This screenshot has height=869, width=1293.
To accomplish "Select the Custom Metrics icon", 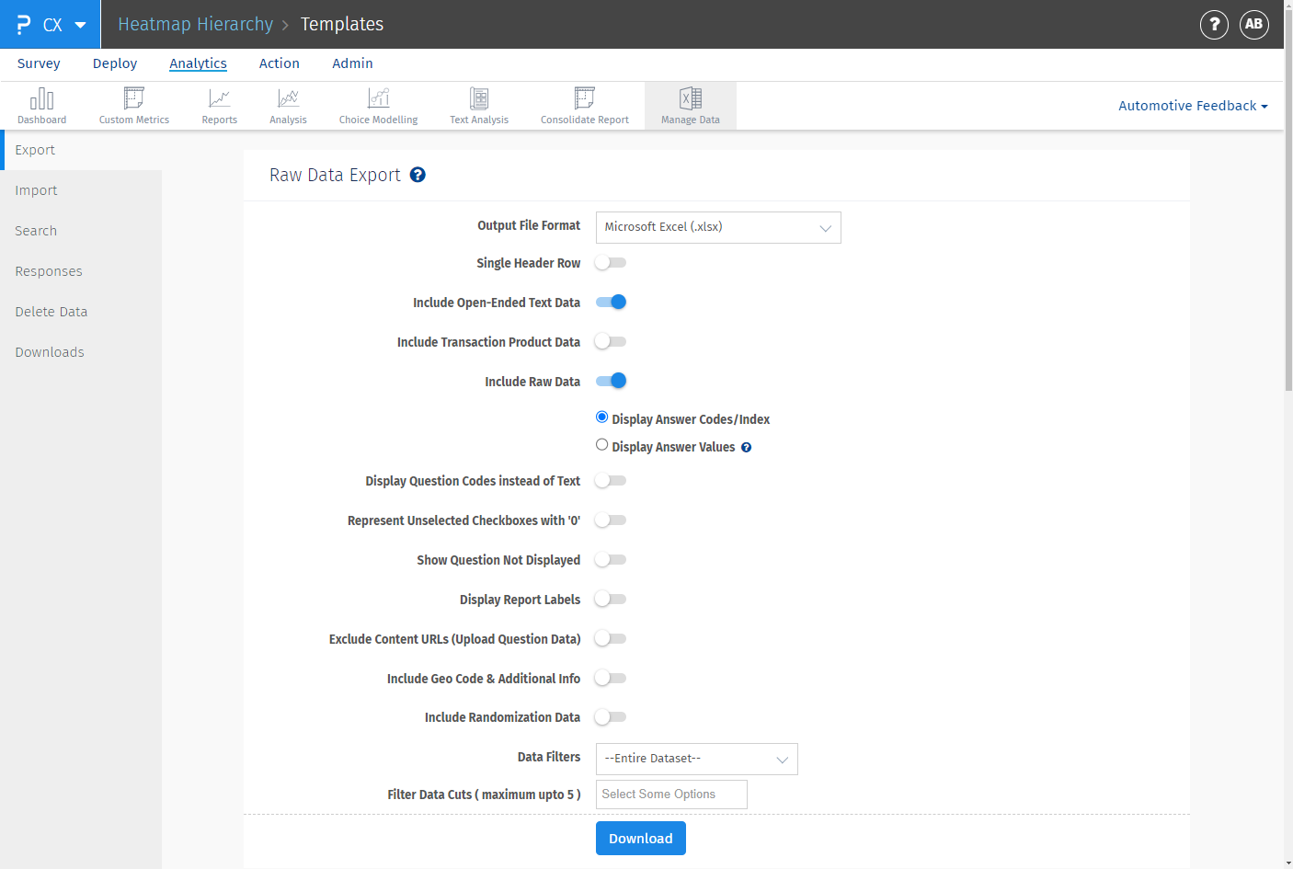I will point(132,105).
